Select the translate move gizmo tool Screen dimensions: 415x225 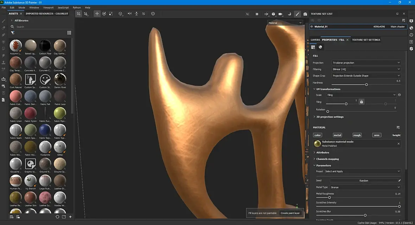(97, 14)
